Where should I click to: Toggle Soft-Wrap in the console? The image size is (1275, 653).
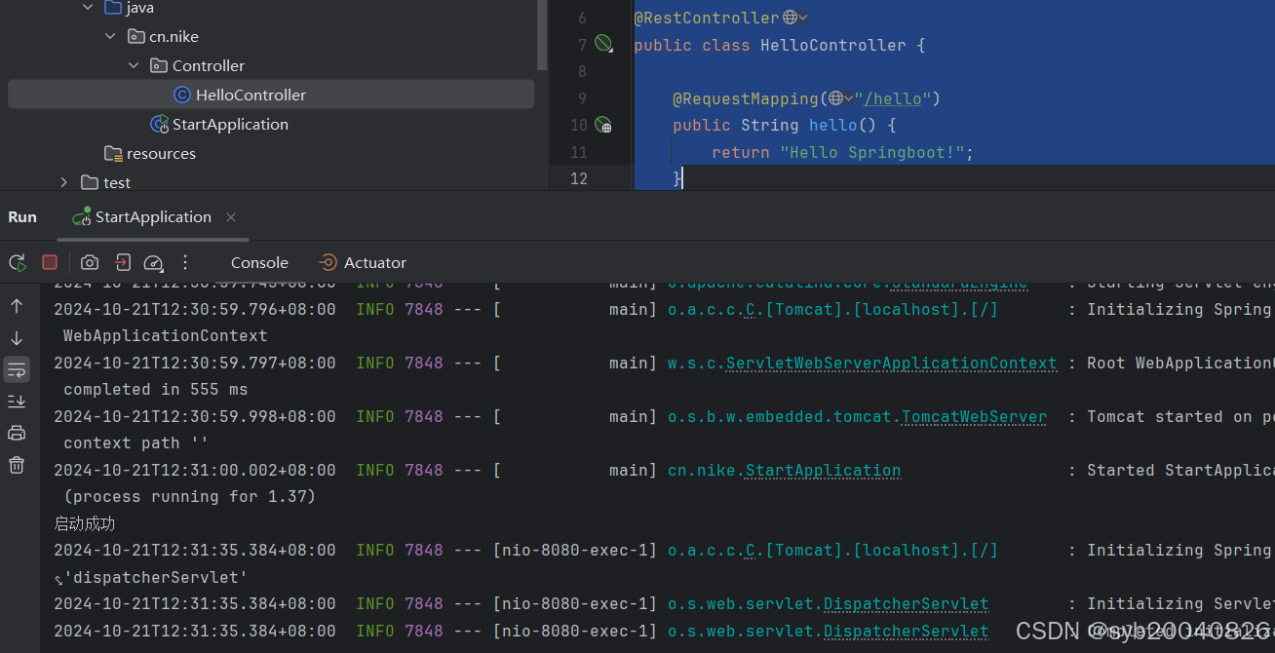click(x=17, y=369)
